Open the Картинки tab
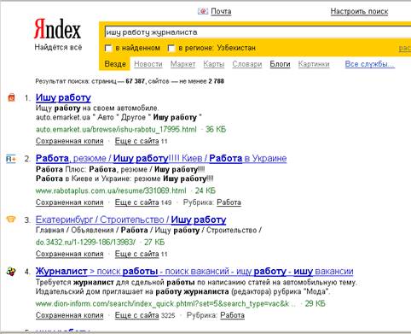The width and height of the screenshot is (411, 334). pyautogui.click(x=314, y=64)
